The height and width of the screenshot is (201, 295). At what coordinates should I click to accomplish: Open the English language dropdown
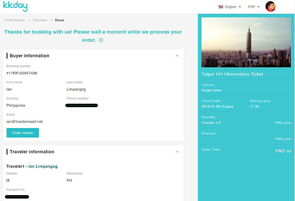(230, 7)
